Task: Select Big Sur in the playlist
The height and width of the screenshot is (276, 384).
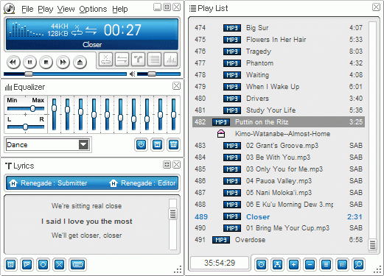Action: pyautogui.click(x=279, y=28)
